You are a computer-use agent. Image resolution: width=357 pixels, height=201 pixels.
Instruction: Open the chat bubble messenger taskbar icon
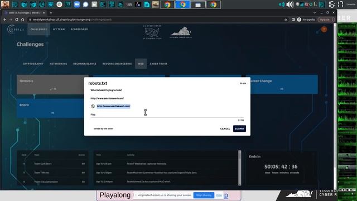[x=85, y=4]
